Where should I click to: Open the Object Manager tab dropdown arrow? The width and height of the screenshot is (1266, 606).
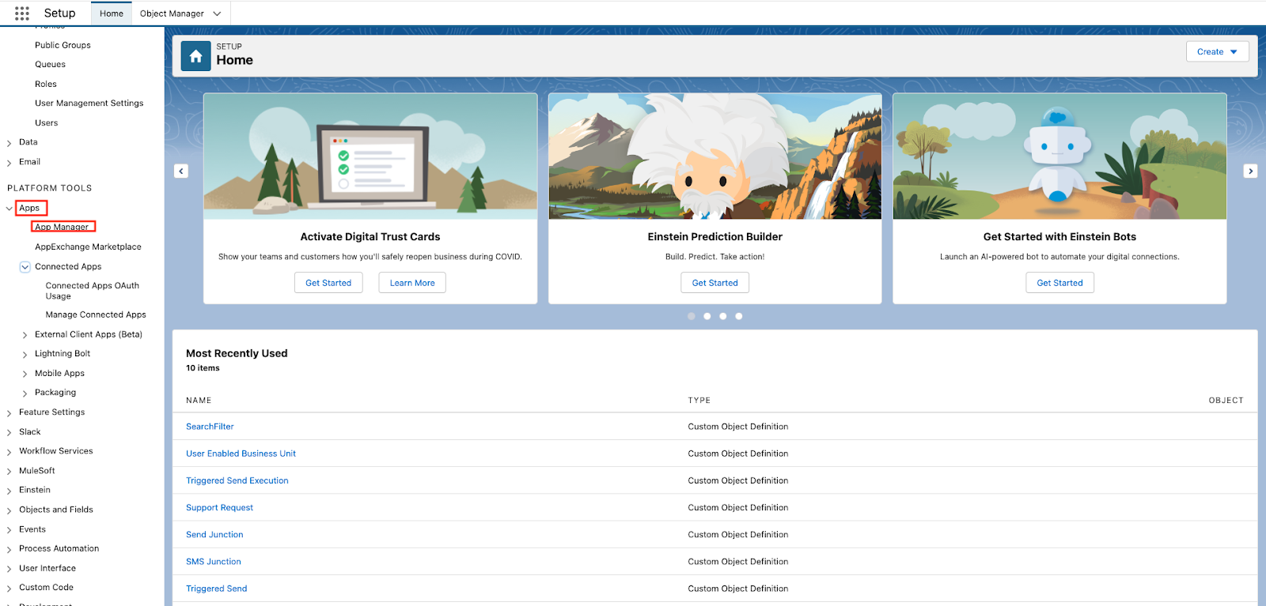coord(218,13)
